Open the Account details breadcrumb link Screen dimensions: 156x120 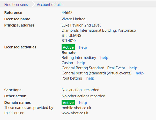point(50,5)
